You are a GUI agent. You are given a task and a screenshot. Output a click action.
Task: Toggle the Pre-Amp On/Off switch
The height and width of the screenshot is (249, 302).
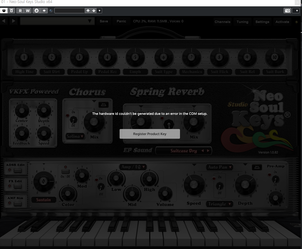[275, 179]
